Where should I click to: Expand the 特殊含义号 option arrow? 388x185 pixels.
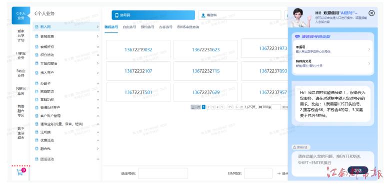coord(369,64)
